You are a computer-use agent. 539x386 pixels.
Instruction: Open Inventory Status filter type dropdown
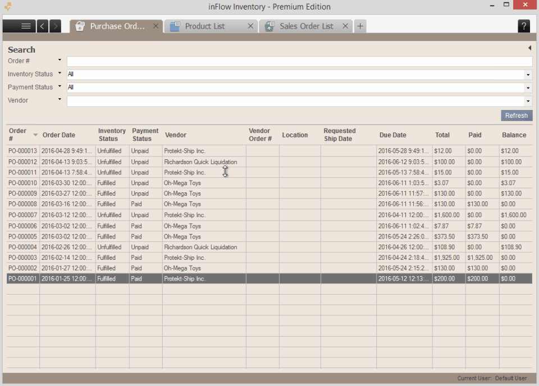(60, 73)
